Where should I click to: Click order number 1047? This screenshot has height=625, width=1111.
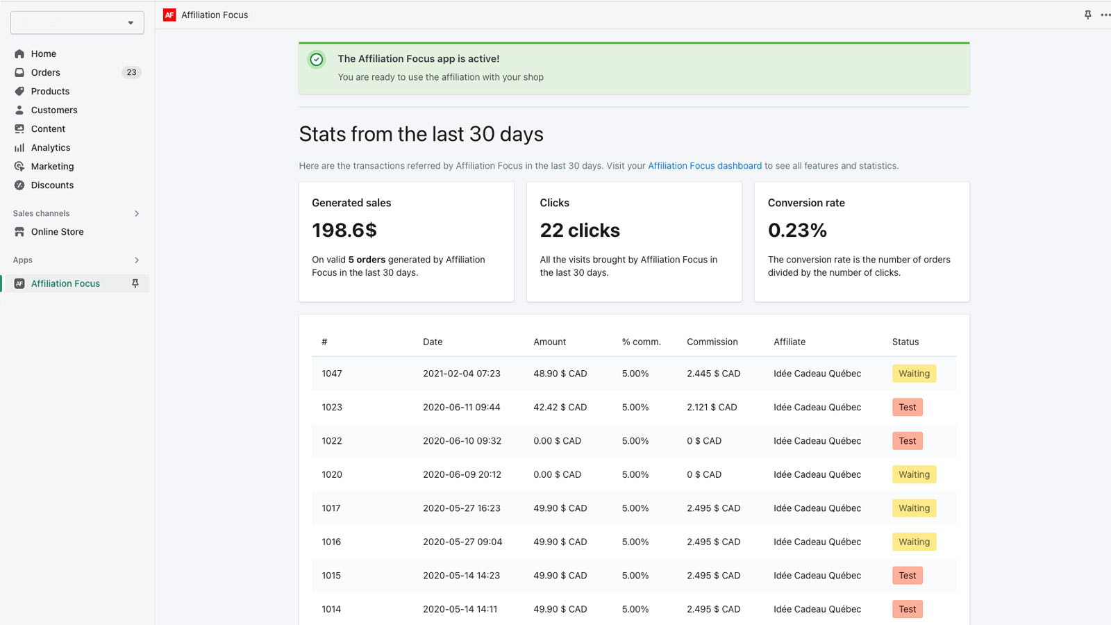[x=332, y=374]
